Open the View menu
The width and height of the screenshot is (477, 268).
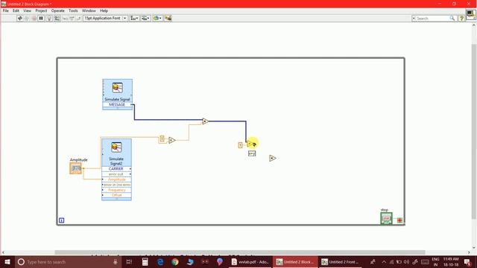point(27,10)
